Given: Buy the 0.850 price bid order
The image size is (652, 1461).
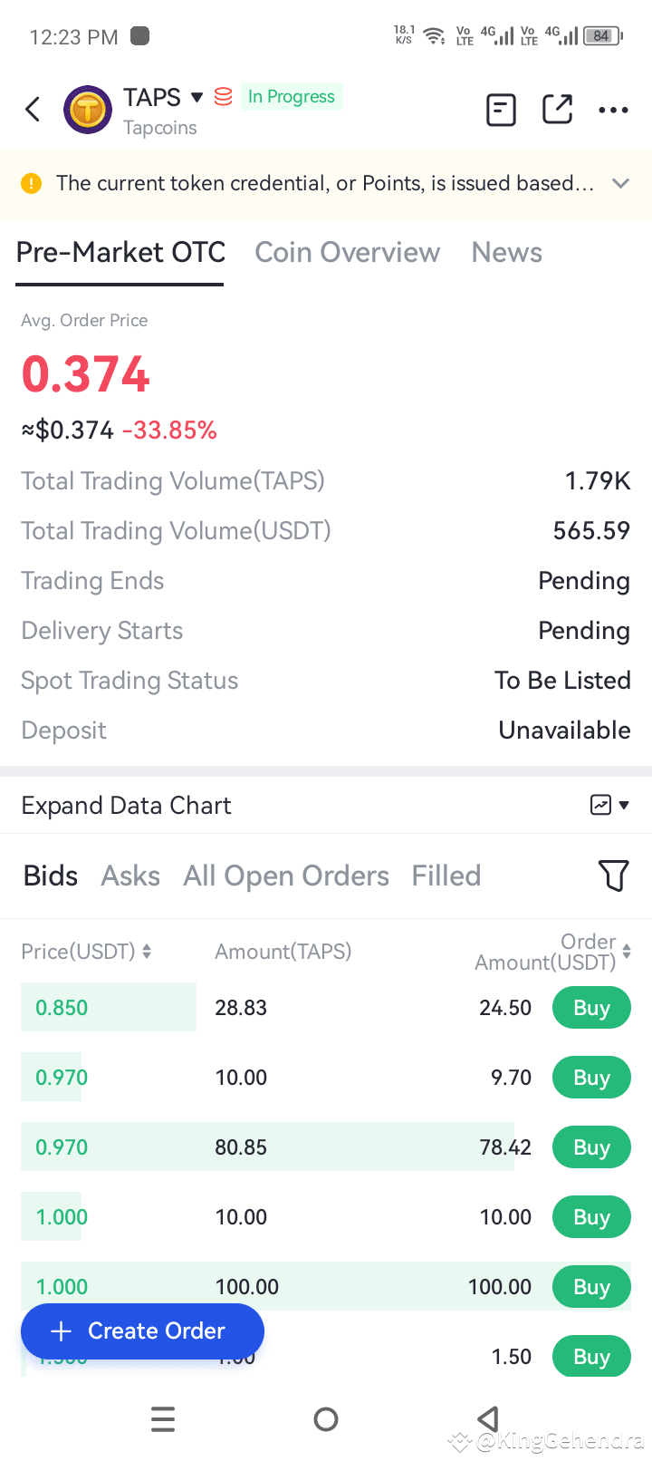Looking at the screenshot, I should tap(591, 1008).
